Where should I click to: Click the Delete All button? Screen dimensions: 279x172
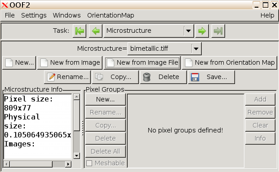point(106,151)
